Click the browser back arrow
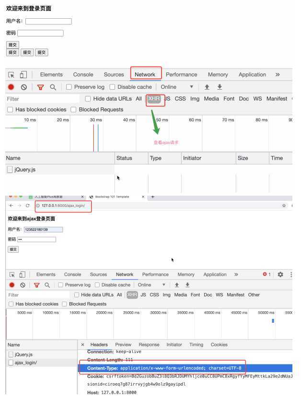This screenshot has width=301, height=399. [x=11, y=205]
